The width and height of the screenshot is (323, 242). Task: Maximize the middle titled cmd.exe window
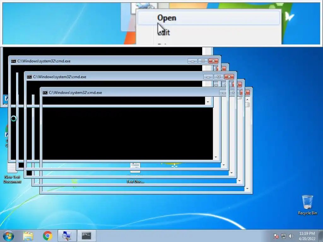pos(219,77)
